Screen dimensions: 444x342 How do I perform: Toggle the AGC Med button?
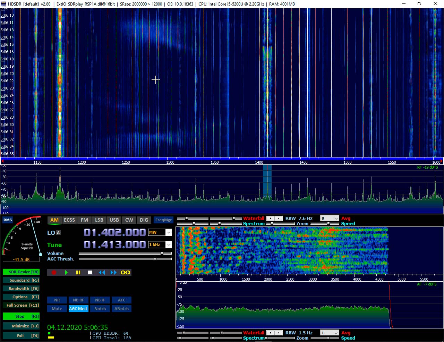click(x=78, y=309)
